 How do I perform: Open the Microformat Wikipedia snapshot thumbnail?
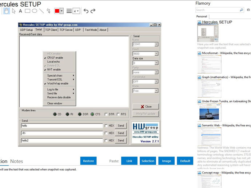tap(210, 64)
